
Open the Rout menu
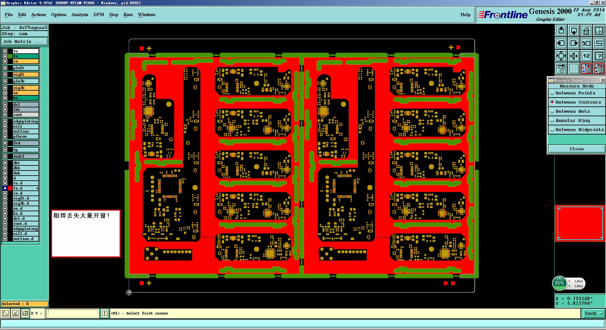pyautogui.click(x=128, y=15)
